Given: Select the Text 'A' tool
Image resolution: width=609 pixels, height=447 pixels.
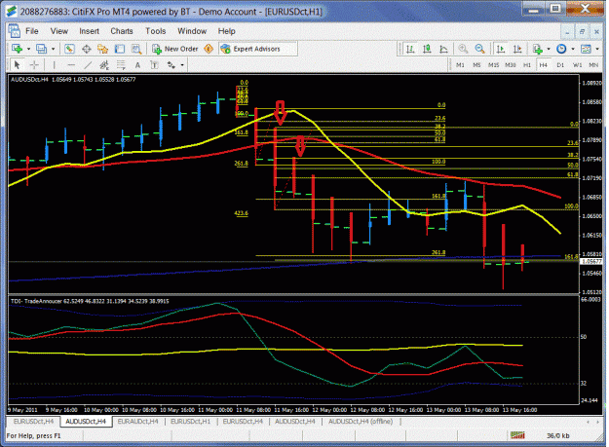Looking at the screenshot, I should 137,65.
